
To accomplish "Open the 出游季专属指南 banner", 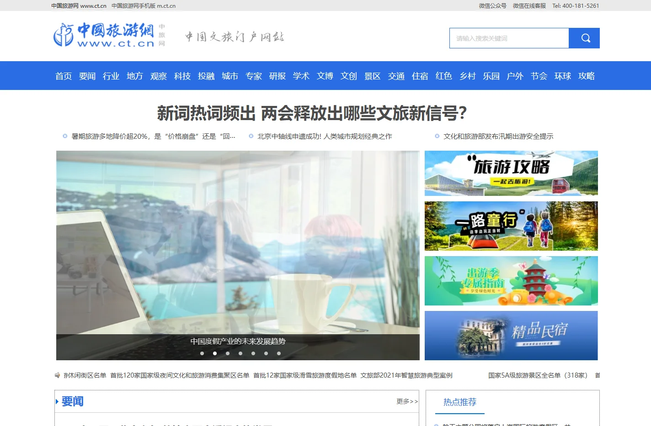I will 511,281.
